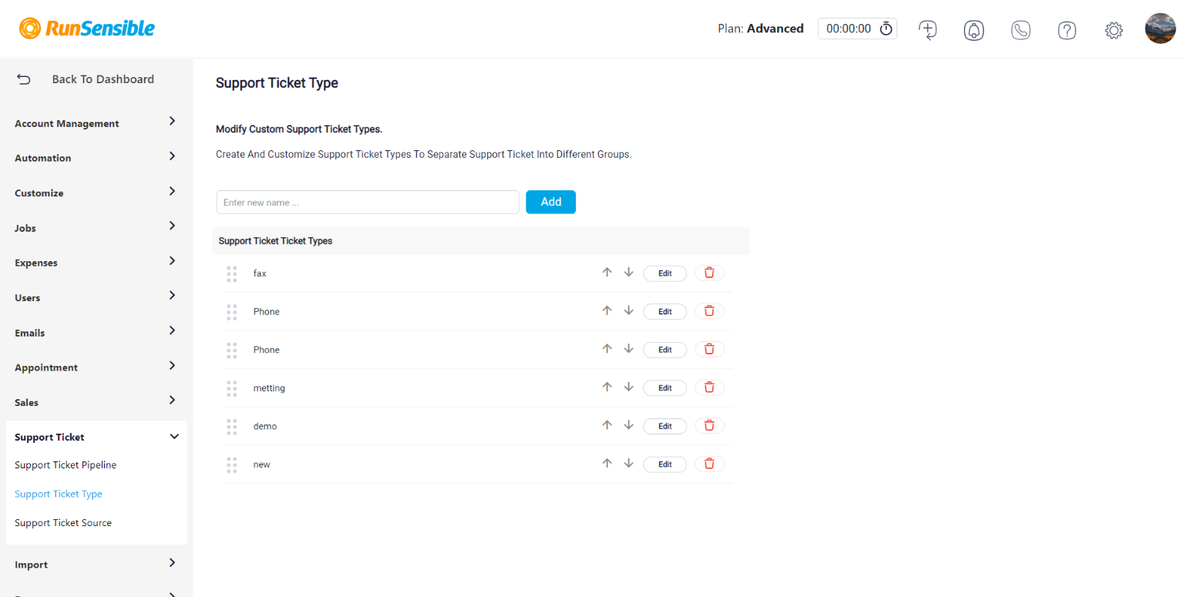The height and width of the screenshot is (597, 1184).
Task: Select the demo type name text
Action: (265, 426)
